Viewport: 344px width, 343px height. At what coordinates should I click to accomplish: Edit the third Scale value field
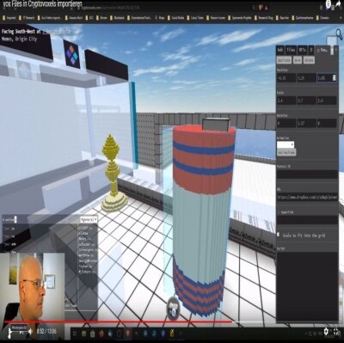[327, 101]
